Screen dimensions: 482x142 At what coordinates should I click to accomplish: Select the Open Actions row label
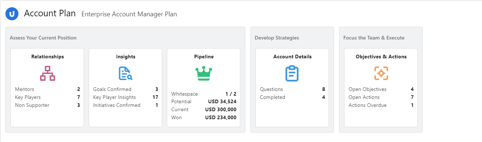tap(364, 97)
